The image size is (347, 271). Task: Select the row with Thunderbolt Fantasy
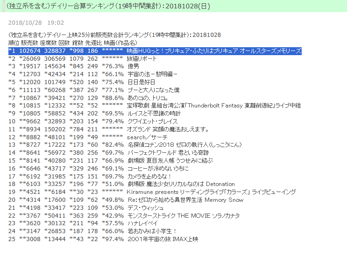[155, 106]
